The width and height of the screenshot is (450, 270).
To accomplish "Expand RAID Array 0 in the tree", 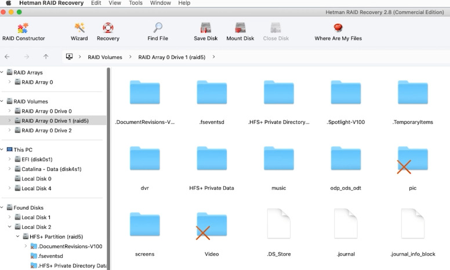I will (x=9, y=82).
